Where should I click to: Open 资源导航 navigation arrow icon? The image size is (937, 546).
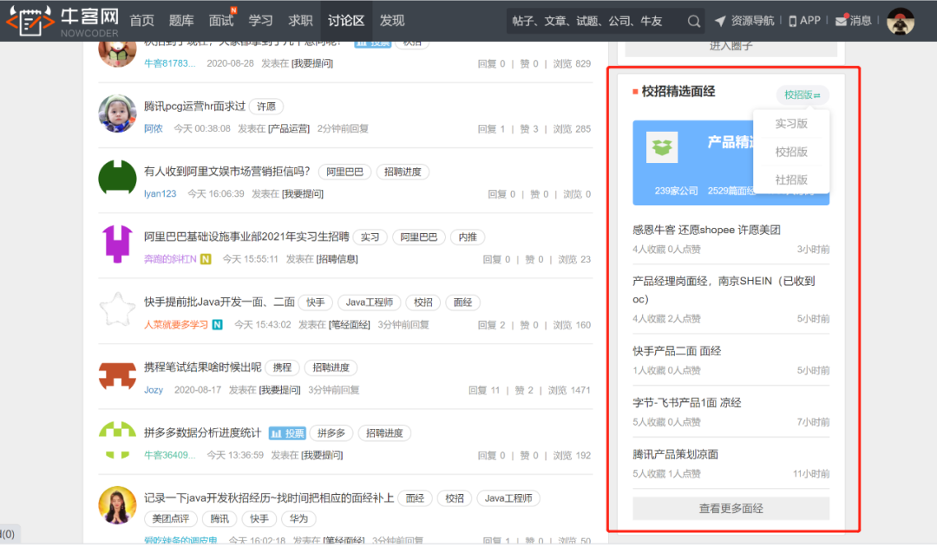click(x=720, y=21)
